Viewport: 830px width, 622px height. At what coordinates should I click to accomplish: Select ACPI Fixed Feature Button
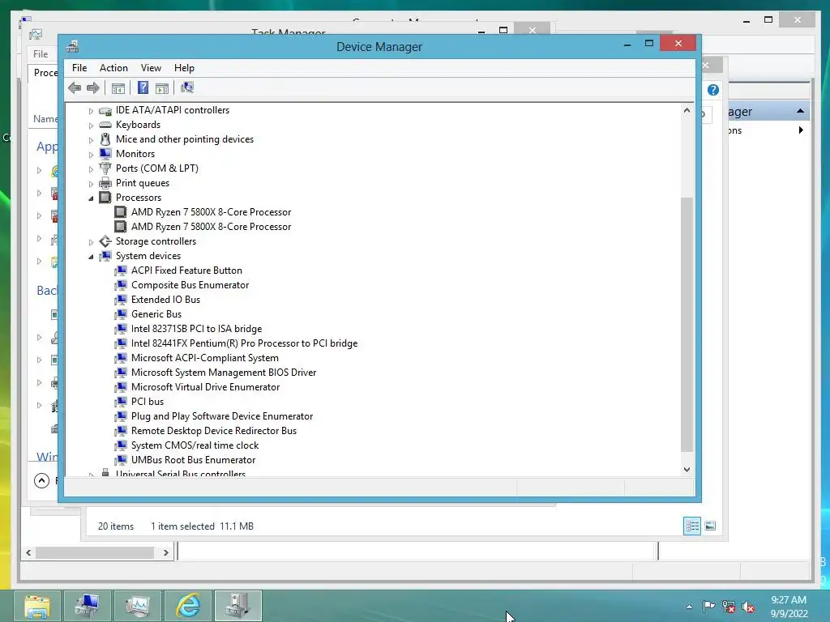186,271
